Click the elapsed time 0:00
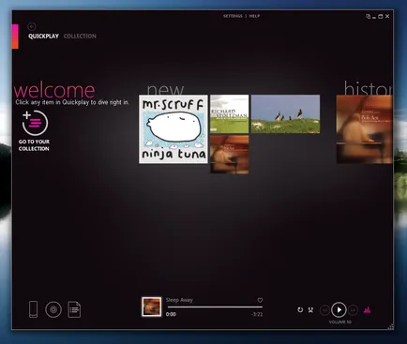 tap(171, 314)
